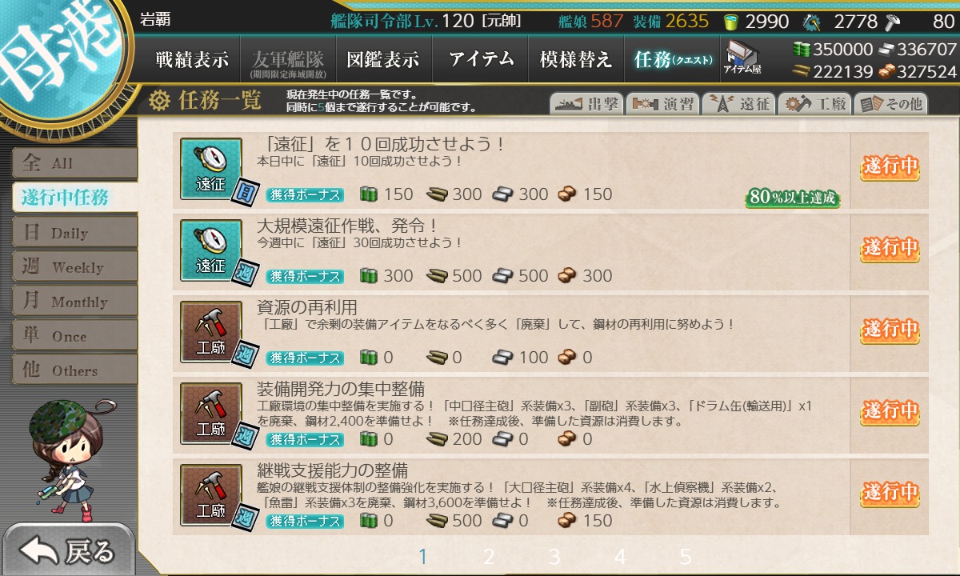The height and width of the screenshot is (576, 960).
Task: Click the 工廠 hammer icon for 資源の再利用
Action: click(210, 331)
